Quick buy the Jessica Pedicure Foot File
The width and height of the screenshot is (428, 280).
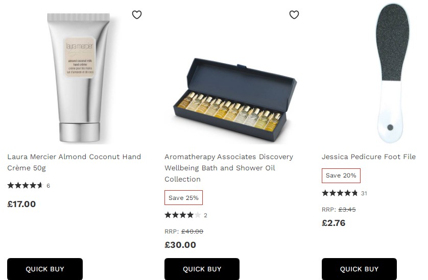pyautogui.click(x=359, y=269)
